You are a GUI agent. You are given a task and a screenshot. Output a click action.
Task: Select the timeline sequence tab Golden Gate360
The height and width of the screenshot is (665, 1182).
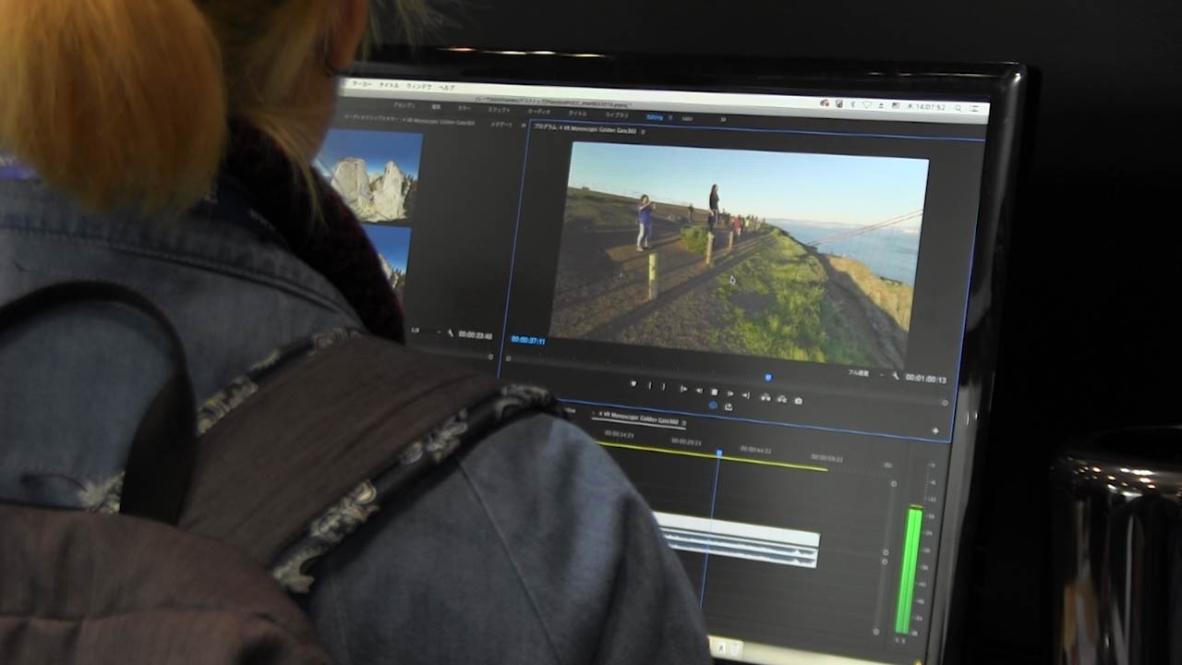[x=642, y=417]
